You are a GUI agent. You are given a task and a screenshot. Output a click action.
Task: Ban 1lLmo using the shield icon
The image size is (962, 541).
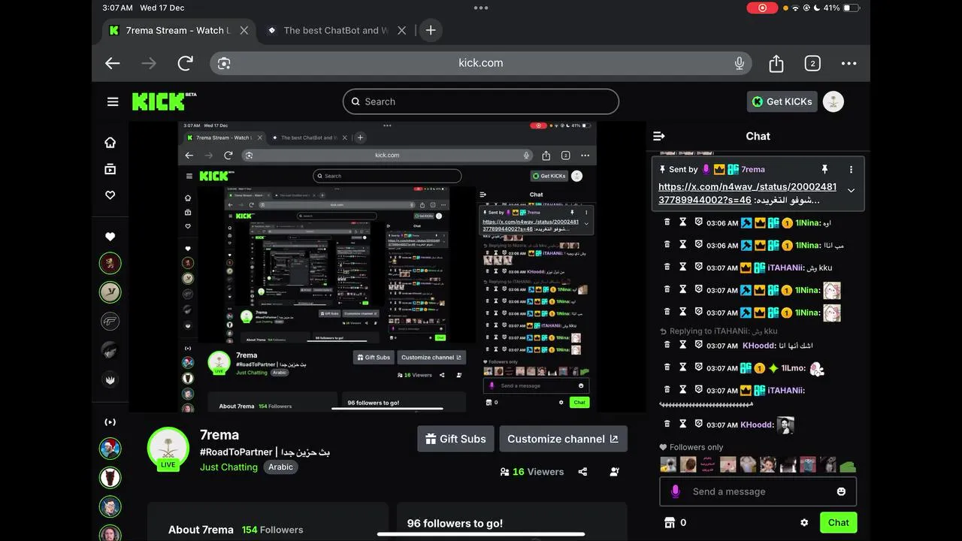698,367
